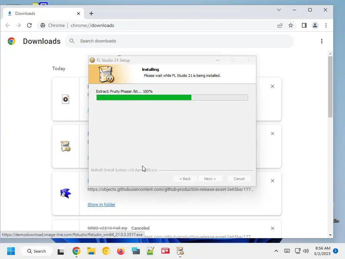Open Task View on taskbar
This screenshot has width=345, height=259.
61,251
